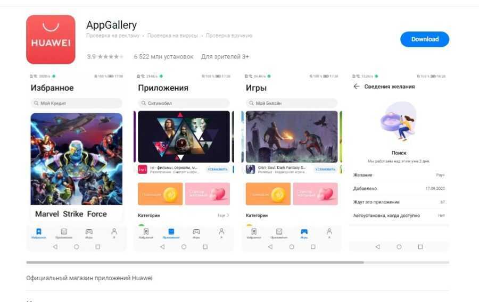Click the Grim Soul app icon

tap(251, 169)
